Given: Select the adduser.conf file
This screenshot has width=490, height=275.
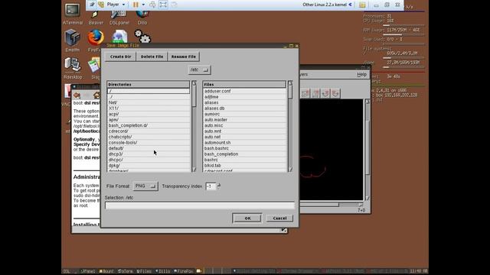Looking at the screenshot, I should click(x=244, y=91).
